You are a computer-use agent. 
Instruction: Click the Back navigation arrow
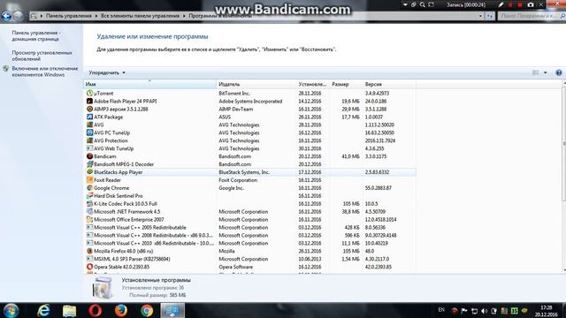(6, 16)
